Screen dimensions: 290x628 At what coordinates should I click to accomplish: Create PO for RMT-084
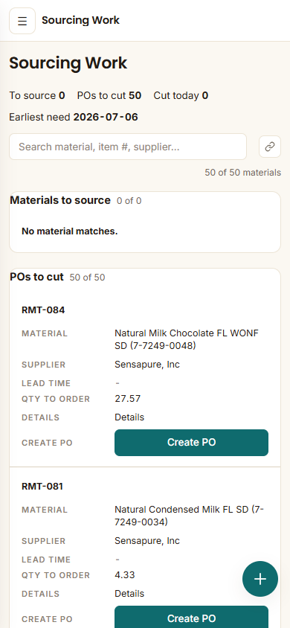[x=192, y=443]
